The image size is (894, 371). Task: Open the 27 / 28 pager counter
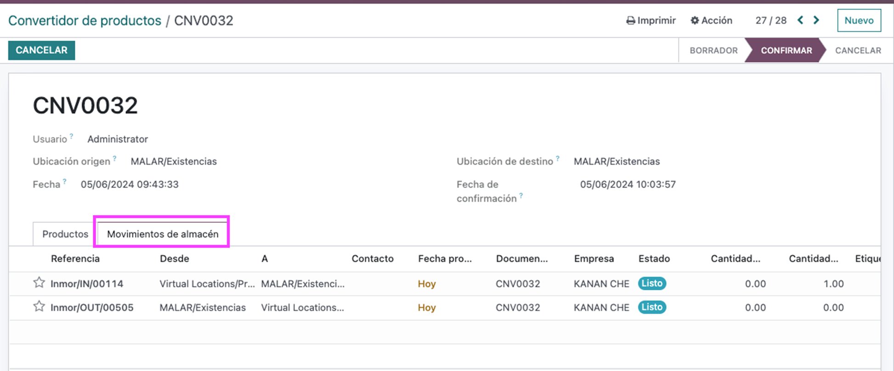[771, 20]
